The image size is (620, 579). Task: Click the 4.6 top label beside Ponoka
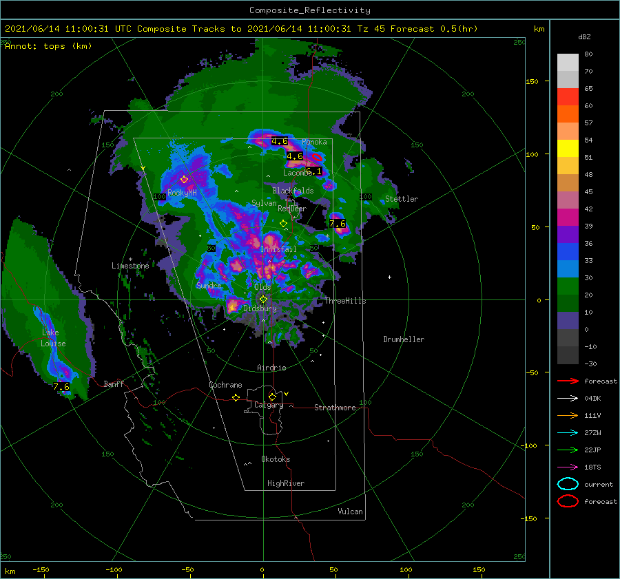[x=280, y=141]
